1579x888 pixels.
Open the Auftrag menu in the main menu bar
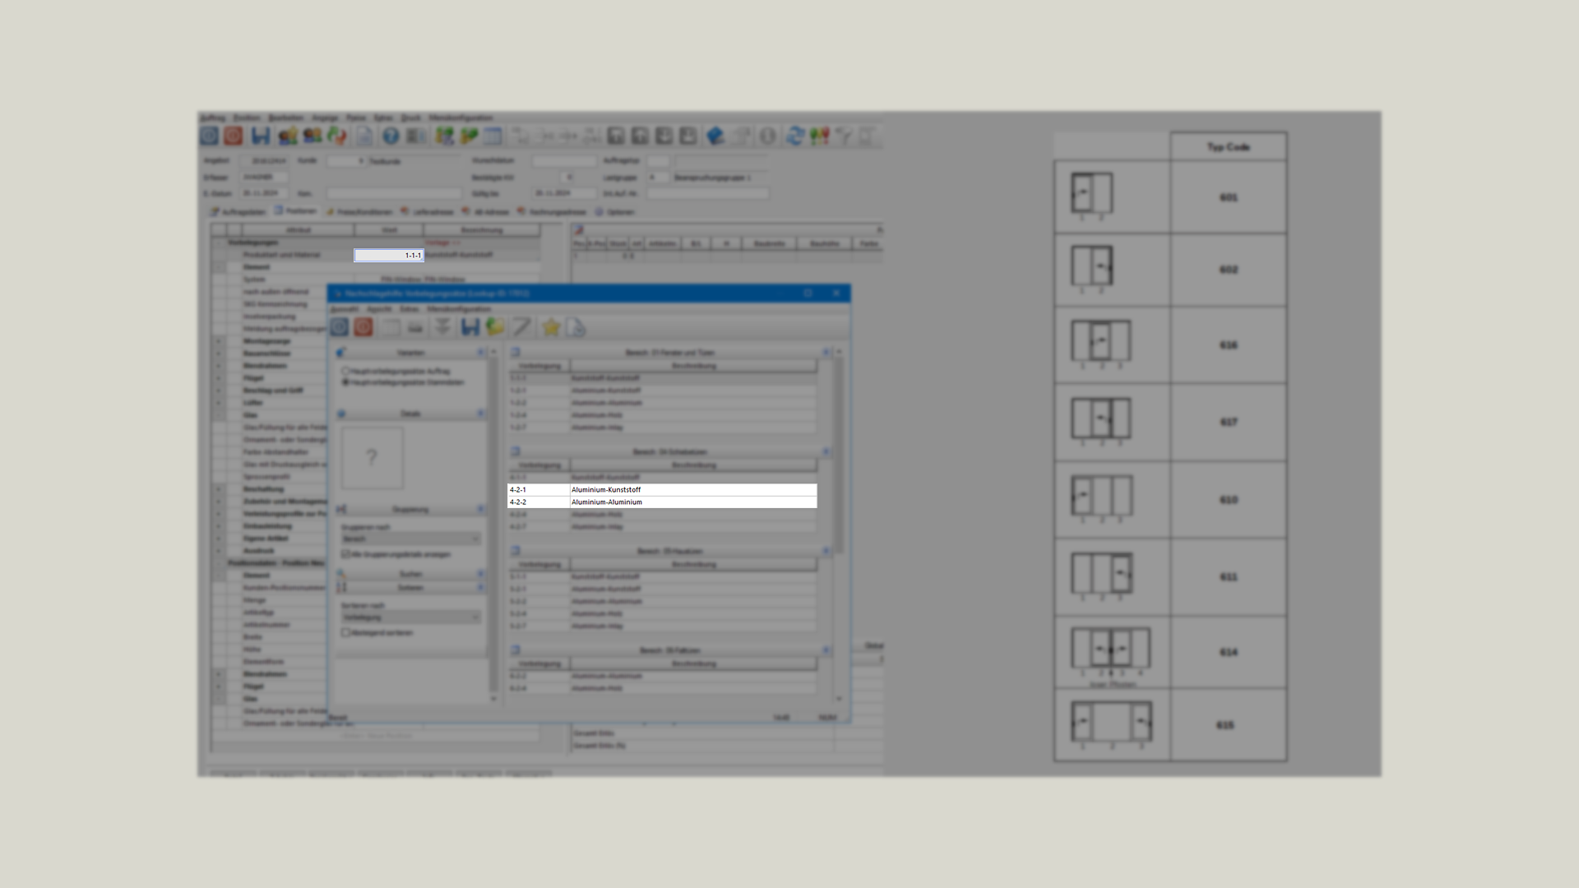212,118
